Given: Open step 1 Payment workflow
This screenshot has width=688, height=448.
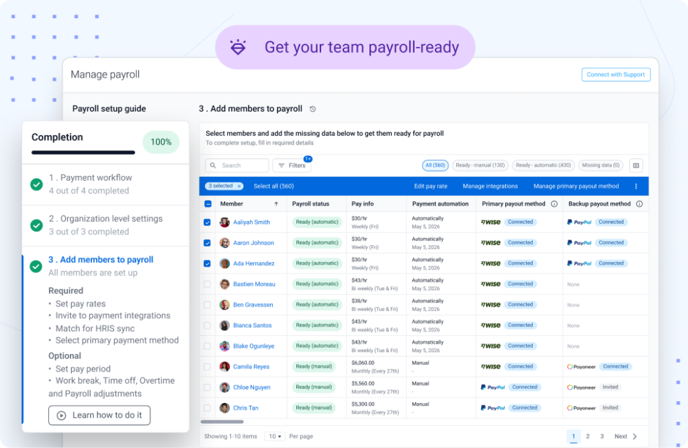Looking at the screenshot, I should (x=105, y=184).
